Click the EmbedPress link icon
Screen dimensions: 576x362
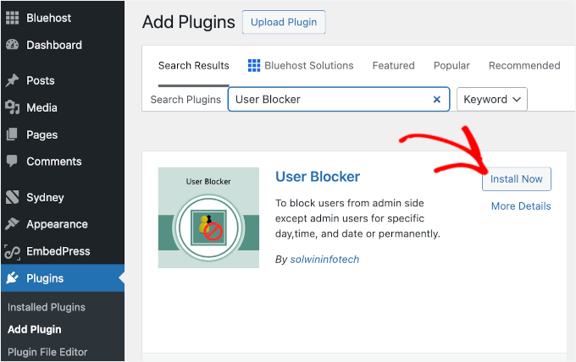(12, 251)
